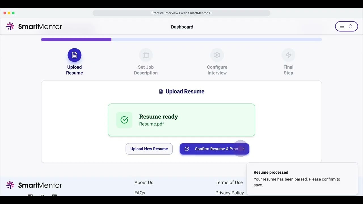Open the Instagram icon in the footer
This screenshot has width=363, height=204.
point(42,196)
